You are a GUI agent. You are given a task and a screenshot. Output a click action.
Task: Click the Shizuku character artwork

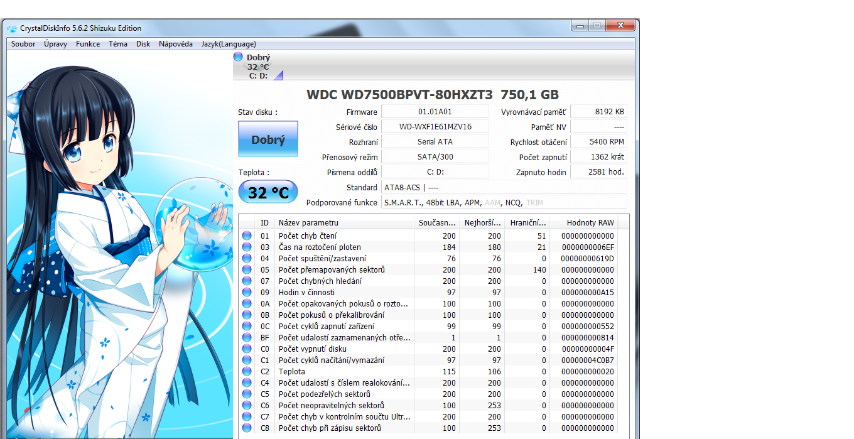119,245
